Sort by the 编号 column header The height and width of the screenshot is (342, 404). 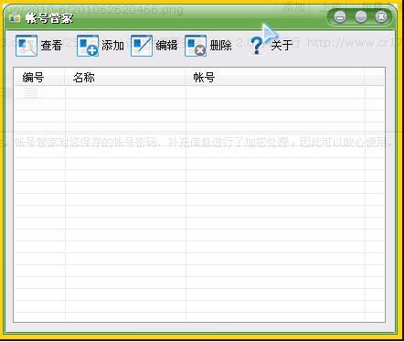[x=39, y=77]
